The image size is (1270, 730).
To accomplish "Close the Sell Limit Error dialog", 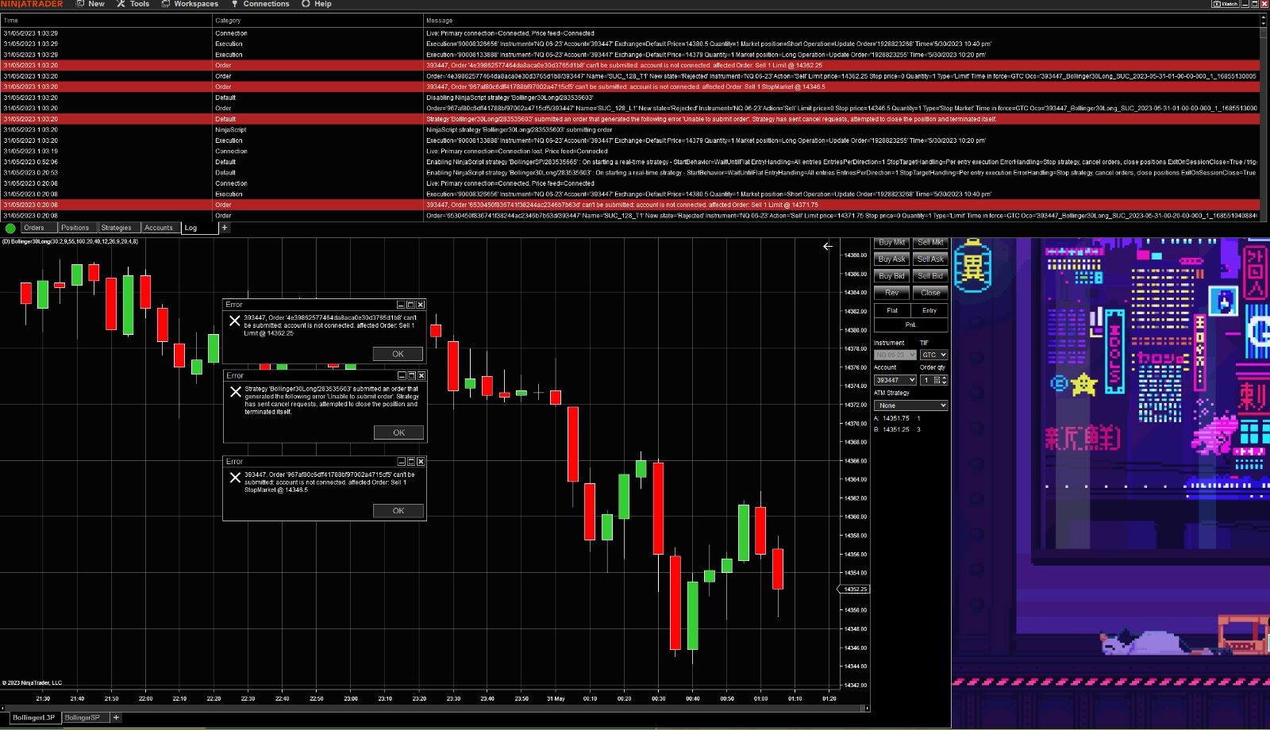I will pos(421,305).
